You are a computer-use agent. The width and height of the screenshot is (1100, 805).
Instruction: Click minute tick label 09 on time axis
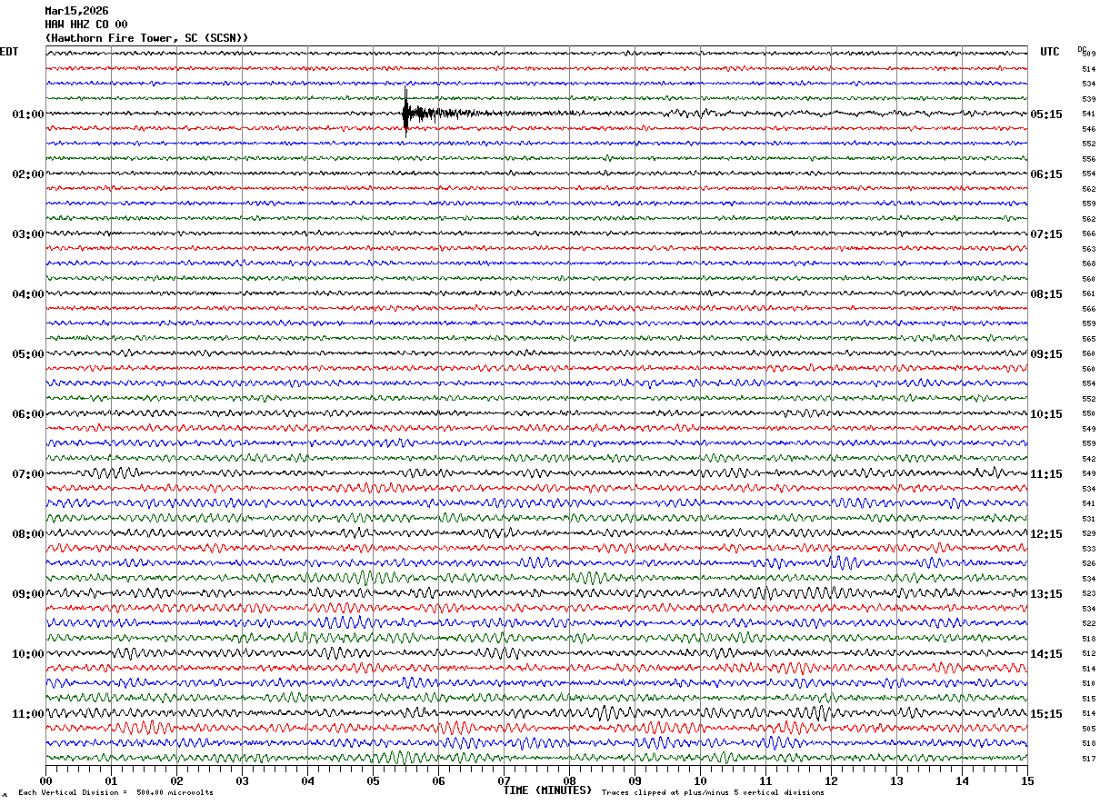tap(635, 780)
